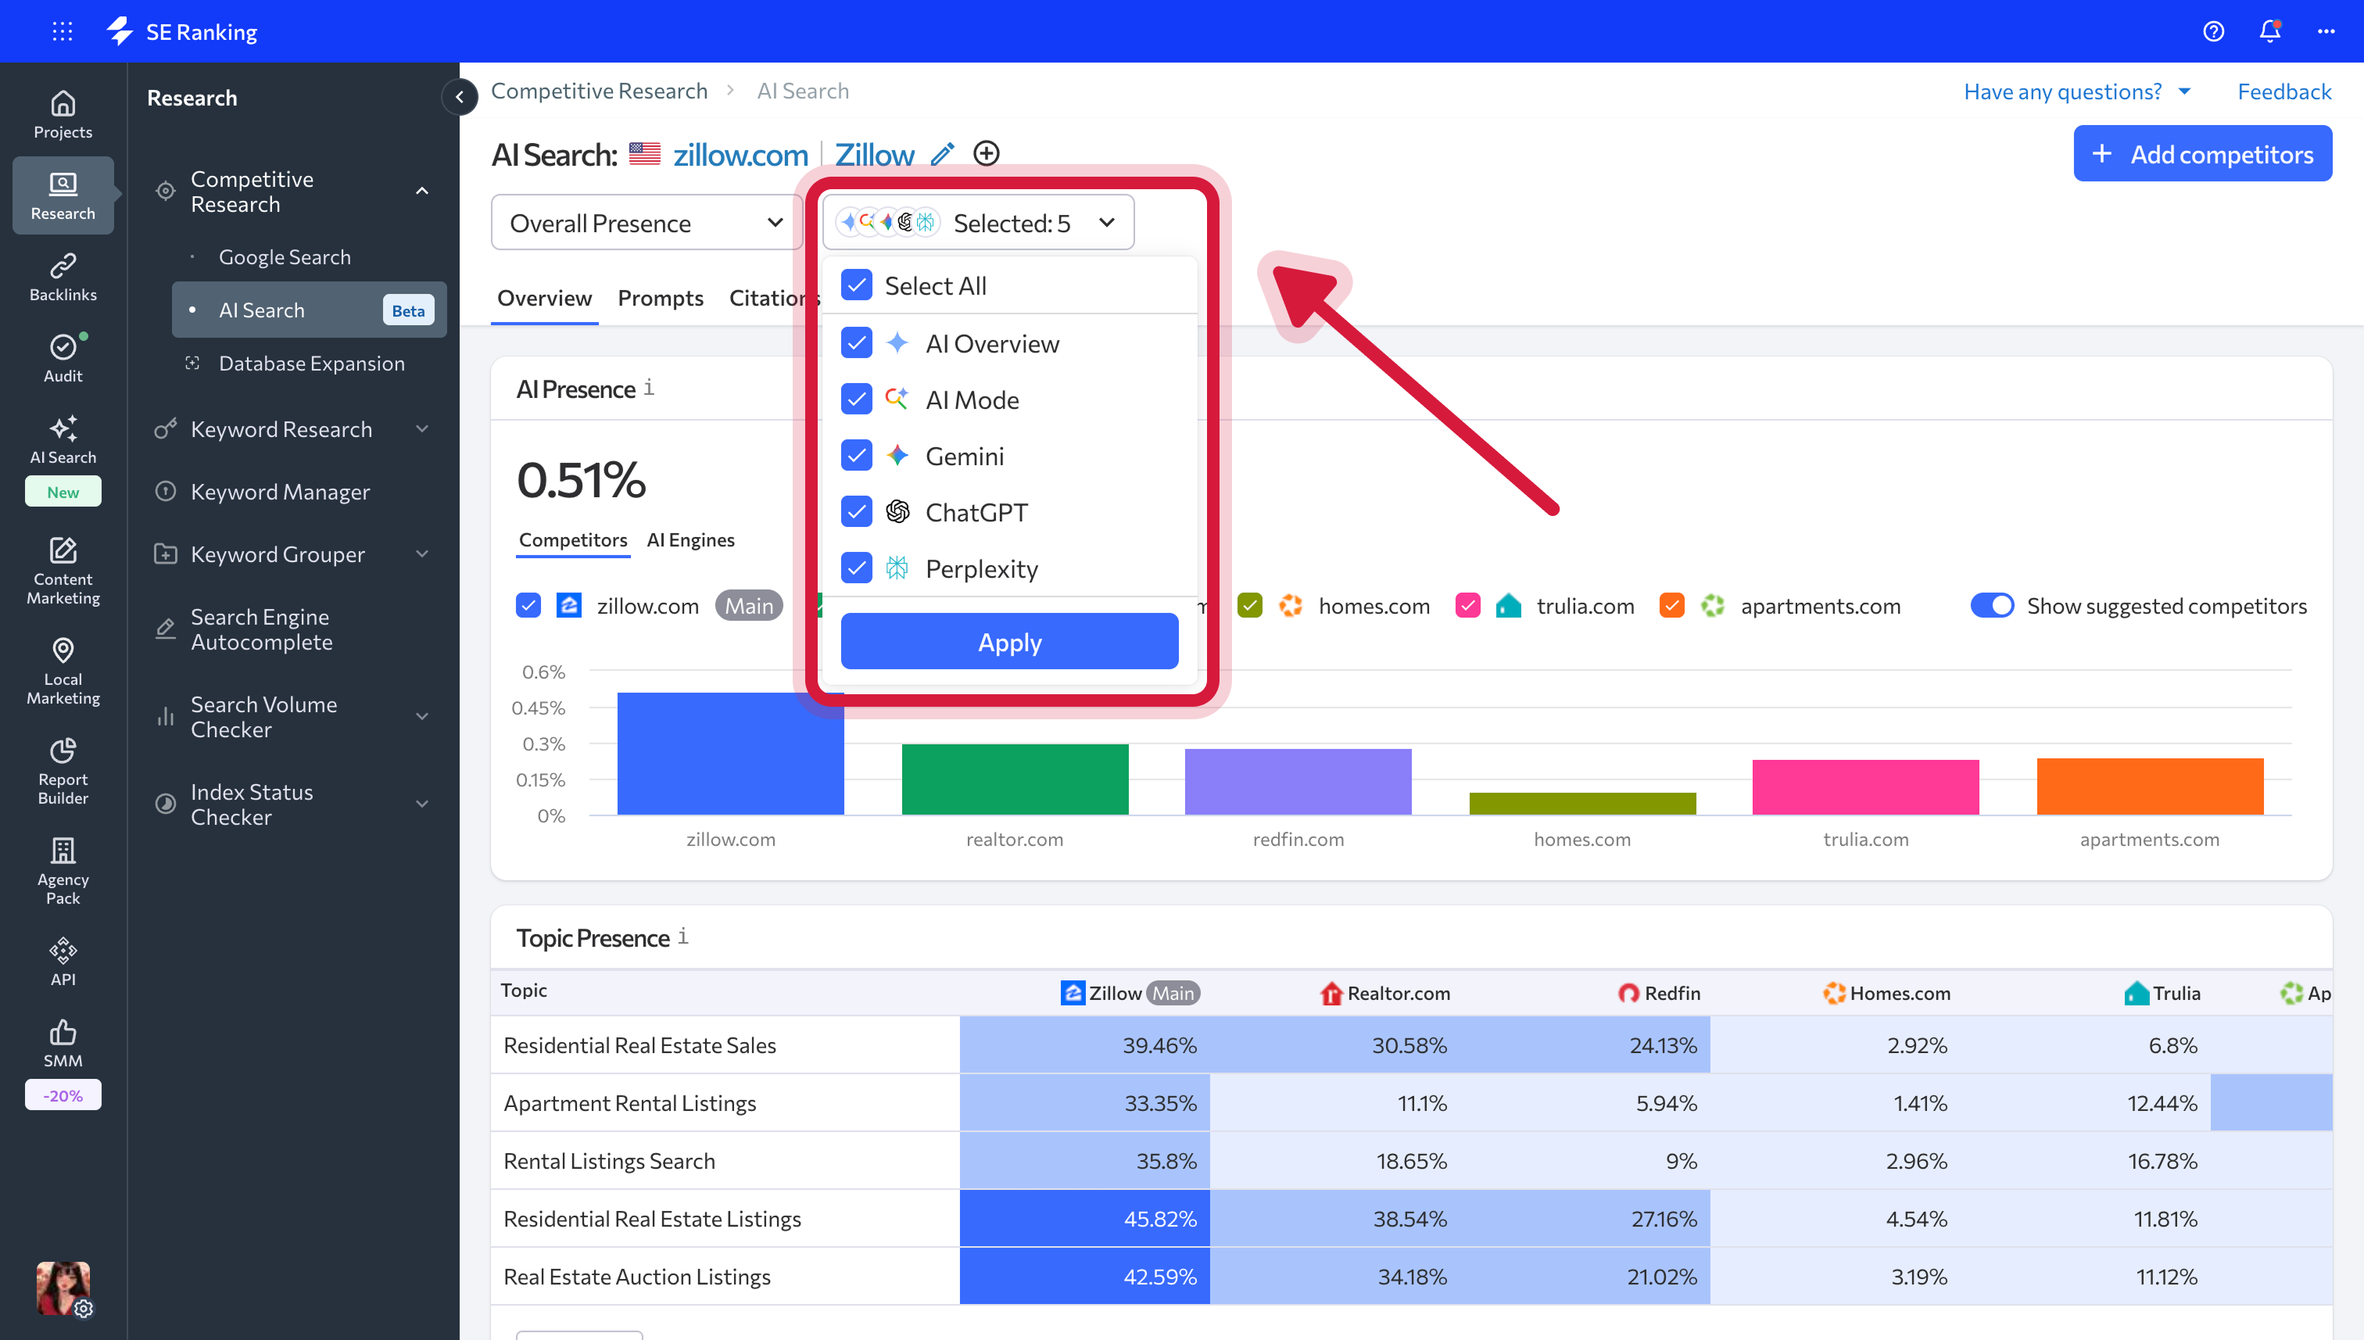Viewport: 2364px width, 1340px height.
Task: Open Report Builder section
Action: point(63,771)
